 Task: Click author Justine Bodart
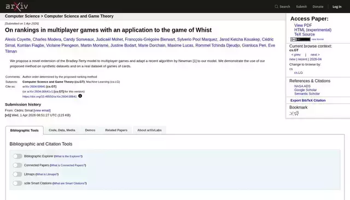coord(123,45)
